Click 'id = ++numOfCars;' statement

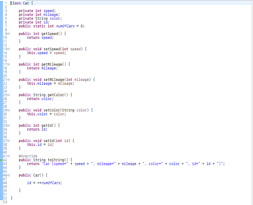click(45, 183)
